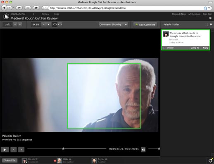Go back with the browser back arrow
The width and height of the screenshot is (214, 164).
(x=4, y=8)
